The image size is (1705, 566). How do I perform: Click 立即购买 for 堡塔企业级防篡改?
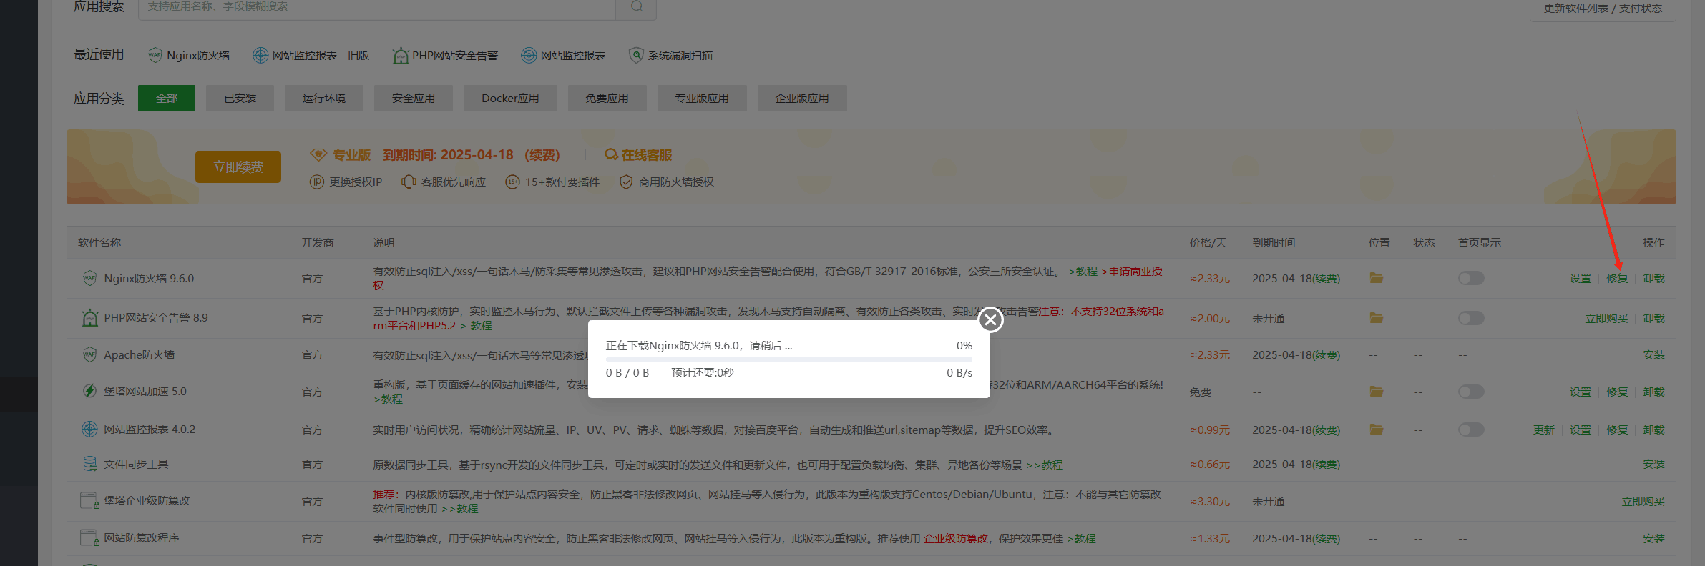pos(1643,501)
